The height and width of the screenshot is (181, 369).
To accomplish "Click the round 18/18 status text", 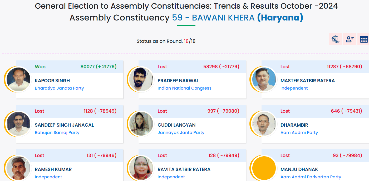I will 166,41.
